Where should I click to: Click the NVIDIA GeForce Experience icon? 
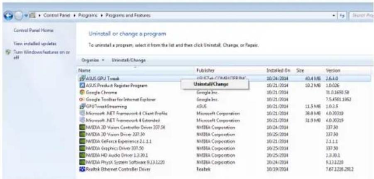click(82, 141)
